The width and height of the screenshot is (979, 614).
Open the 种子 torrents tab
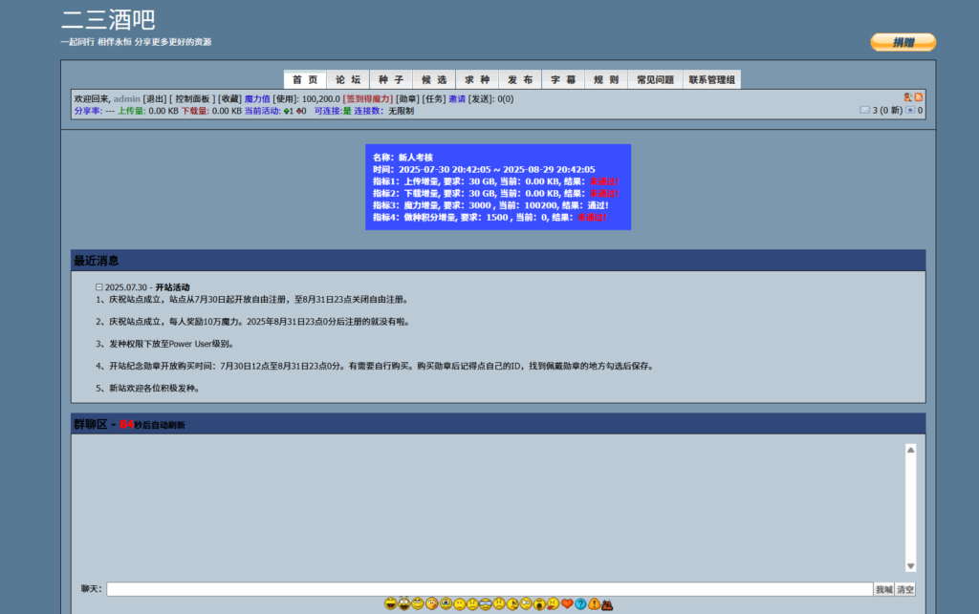pos(390,80)
